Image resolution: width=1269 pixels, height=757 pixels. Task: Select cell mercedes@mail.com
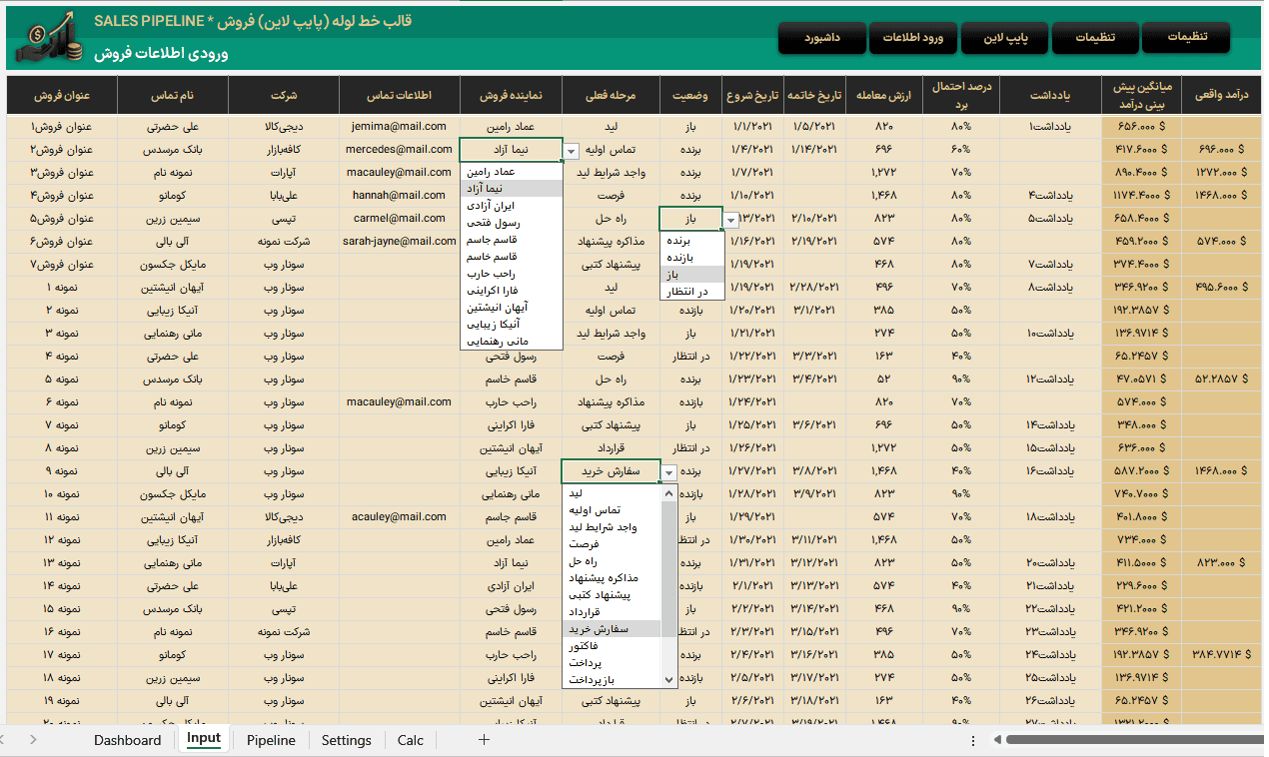click(x=399, y=149)
